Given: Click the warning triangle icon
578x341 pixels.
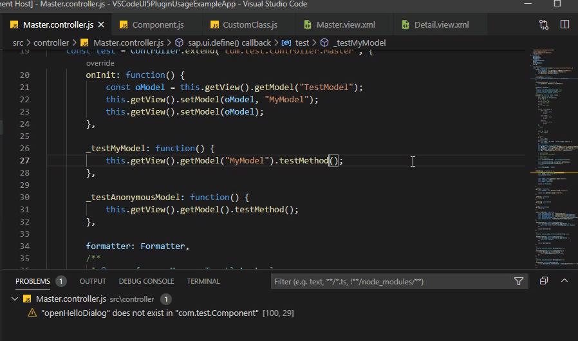Looking at the screenshot, I should click(32, 313).
